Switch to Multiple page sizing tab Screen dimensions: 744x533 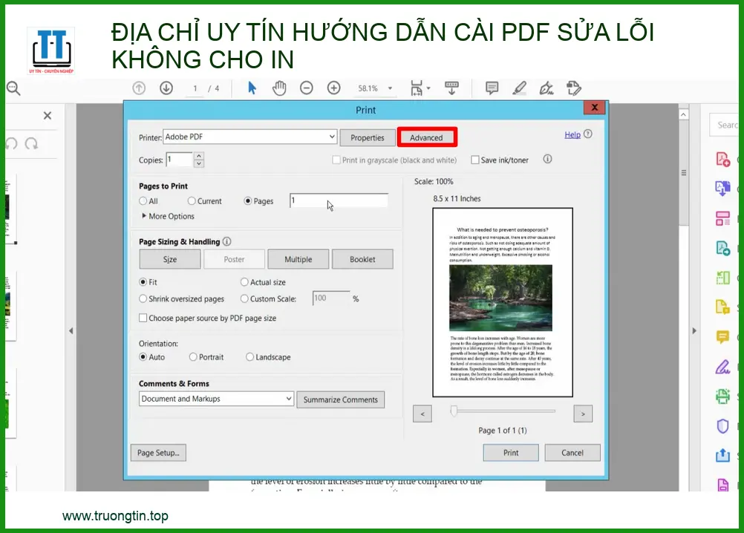click(298, 259)
